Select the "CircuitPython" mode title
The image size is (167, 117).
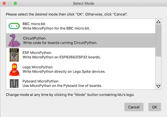click(35, 38)
